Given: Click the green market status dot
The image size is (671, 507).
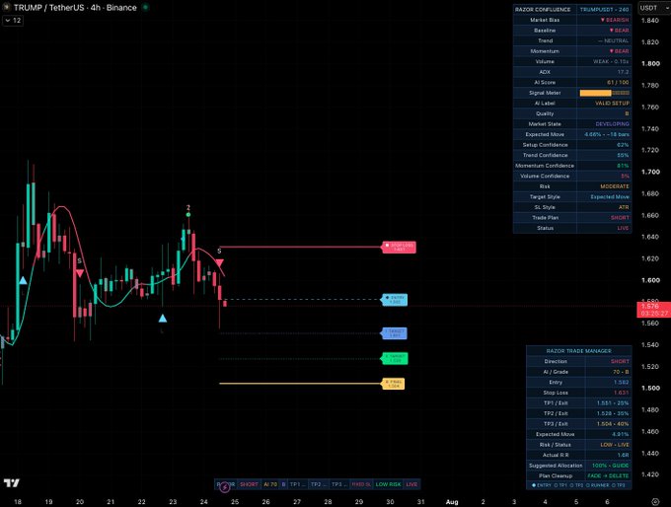Looking at the screenshot, I should [145, 7].
